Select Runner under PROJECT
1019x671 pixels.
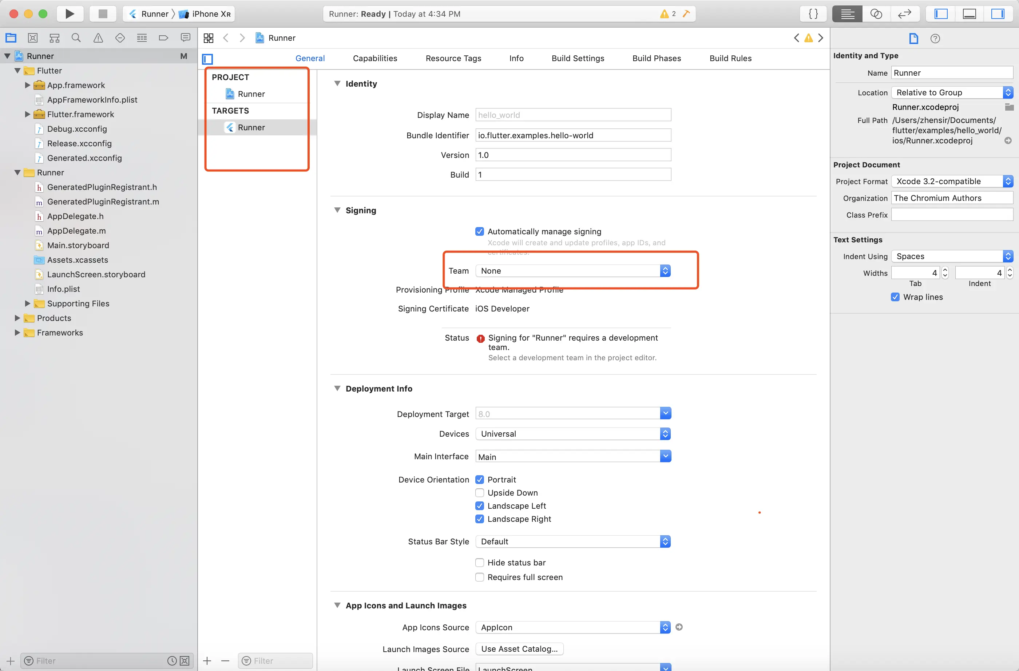pos(251,94)
